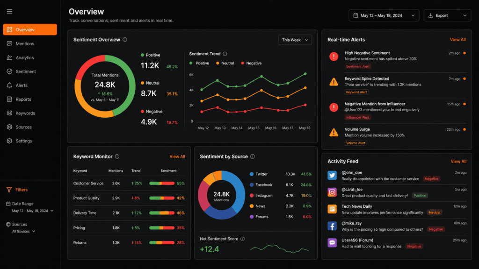The width and height of the screenshot is (479, 269).
Task: Click the Keyword Alert tag
Action: [356, 92]
